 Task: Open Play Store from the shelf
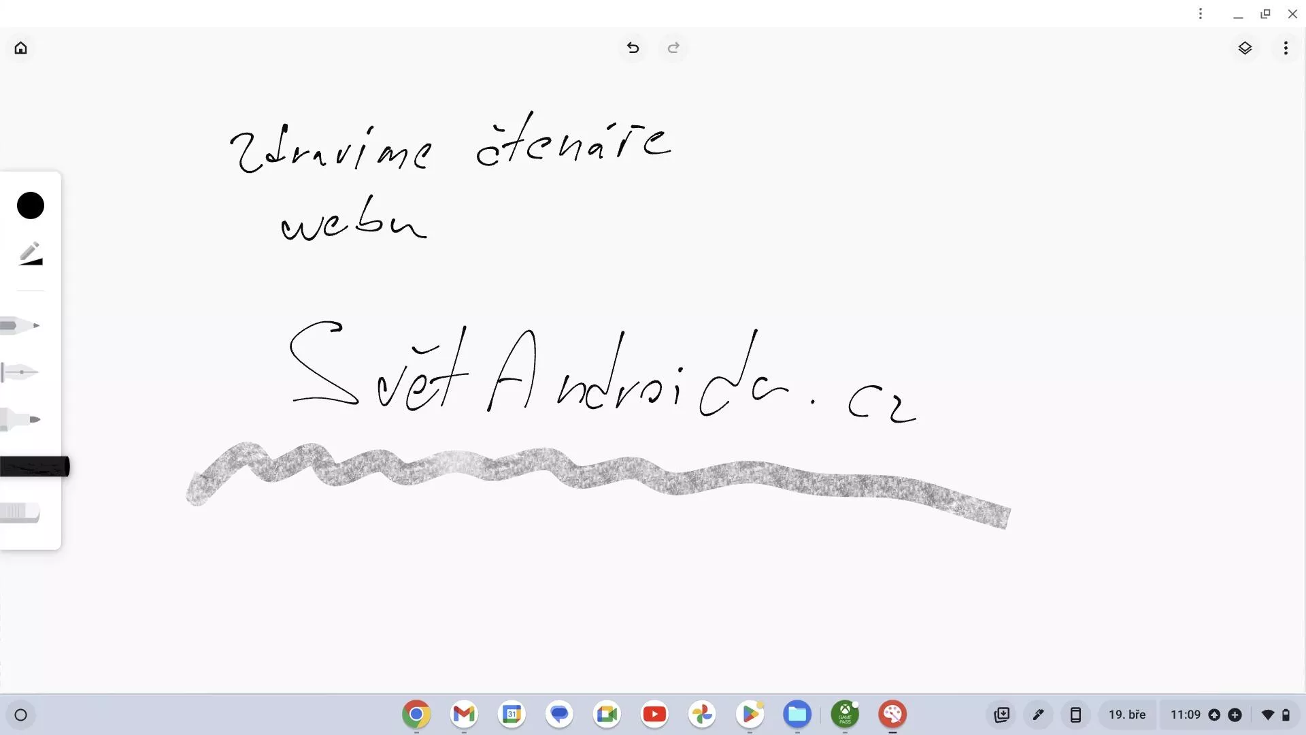point(750,715)
